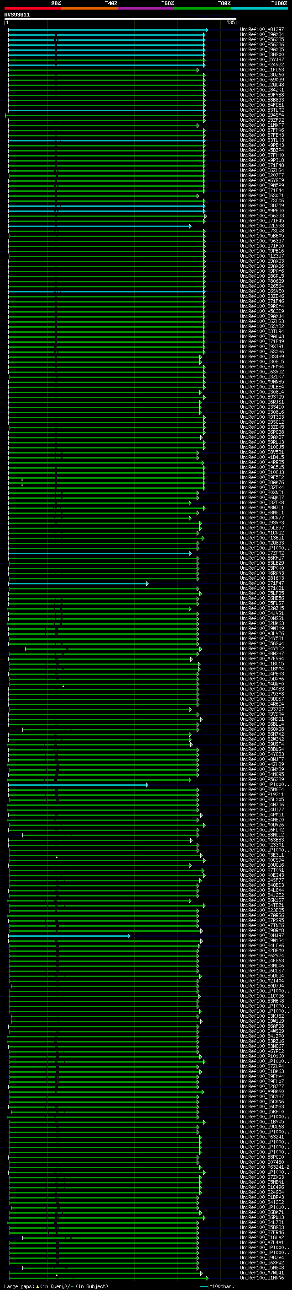This screenshot has width=292, height=1290.
Task: Click the cyan arrowhead in the UniRef100_C7ZPM2 row
Action: tap(190, 553)
